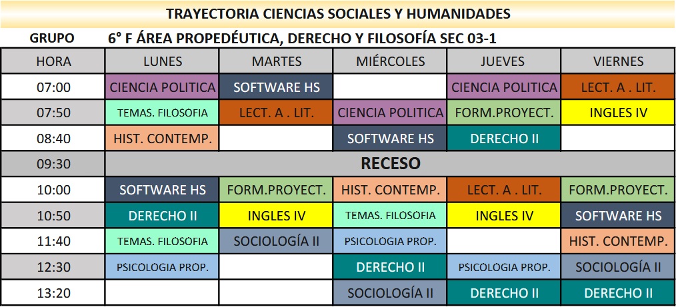Click Monday's TEMAS. FILOSOFIA cell at 07:50
The height and width of the screenshot is (307, 676).
point(162,113)
